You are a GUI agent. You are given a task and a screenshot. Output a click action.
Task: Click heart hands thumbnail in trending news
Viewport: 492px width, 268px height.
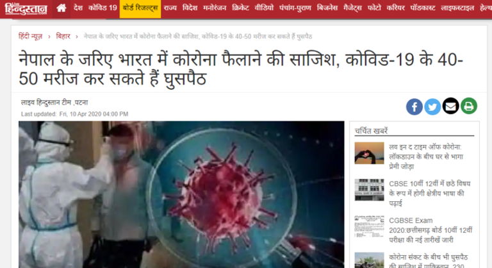pos(369,153)
